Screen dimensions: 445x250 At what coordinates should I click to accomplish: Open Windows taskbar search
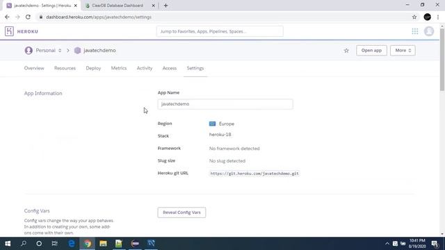(x=24, y=244)
